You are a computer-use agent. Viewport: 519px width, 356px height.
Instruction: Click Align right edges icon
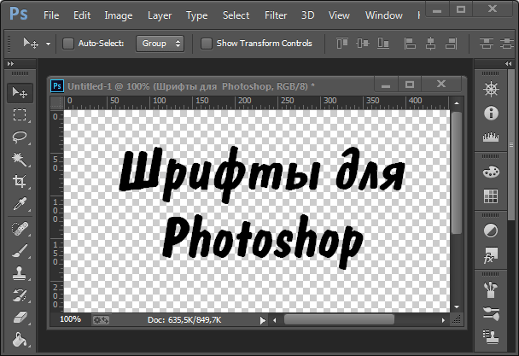[452, 44]
